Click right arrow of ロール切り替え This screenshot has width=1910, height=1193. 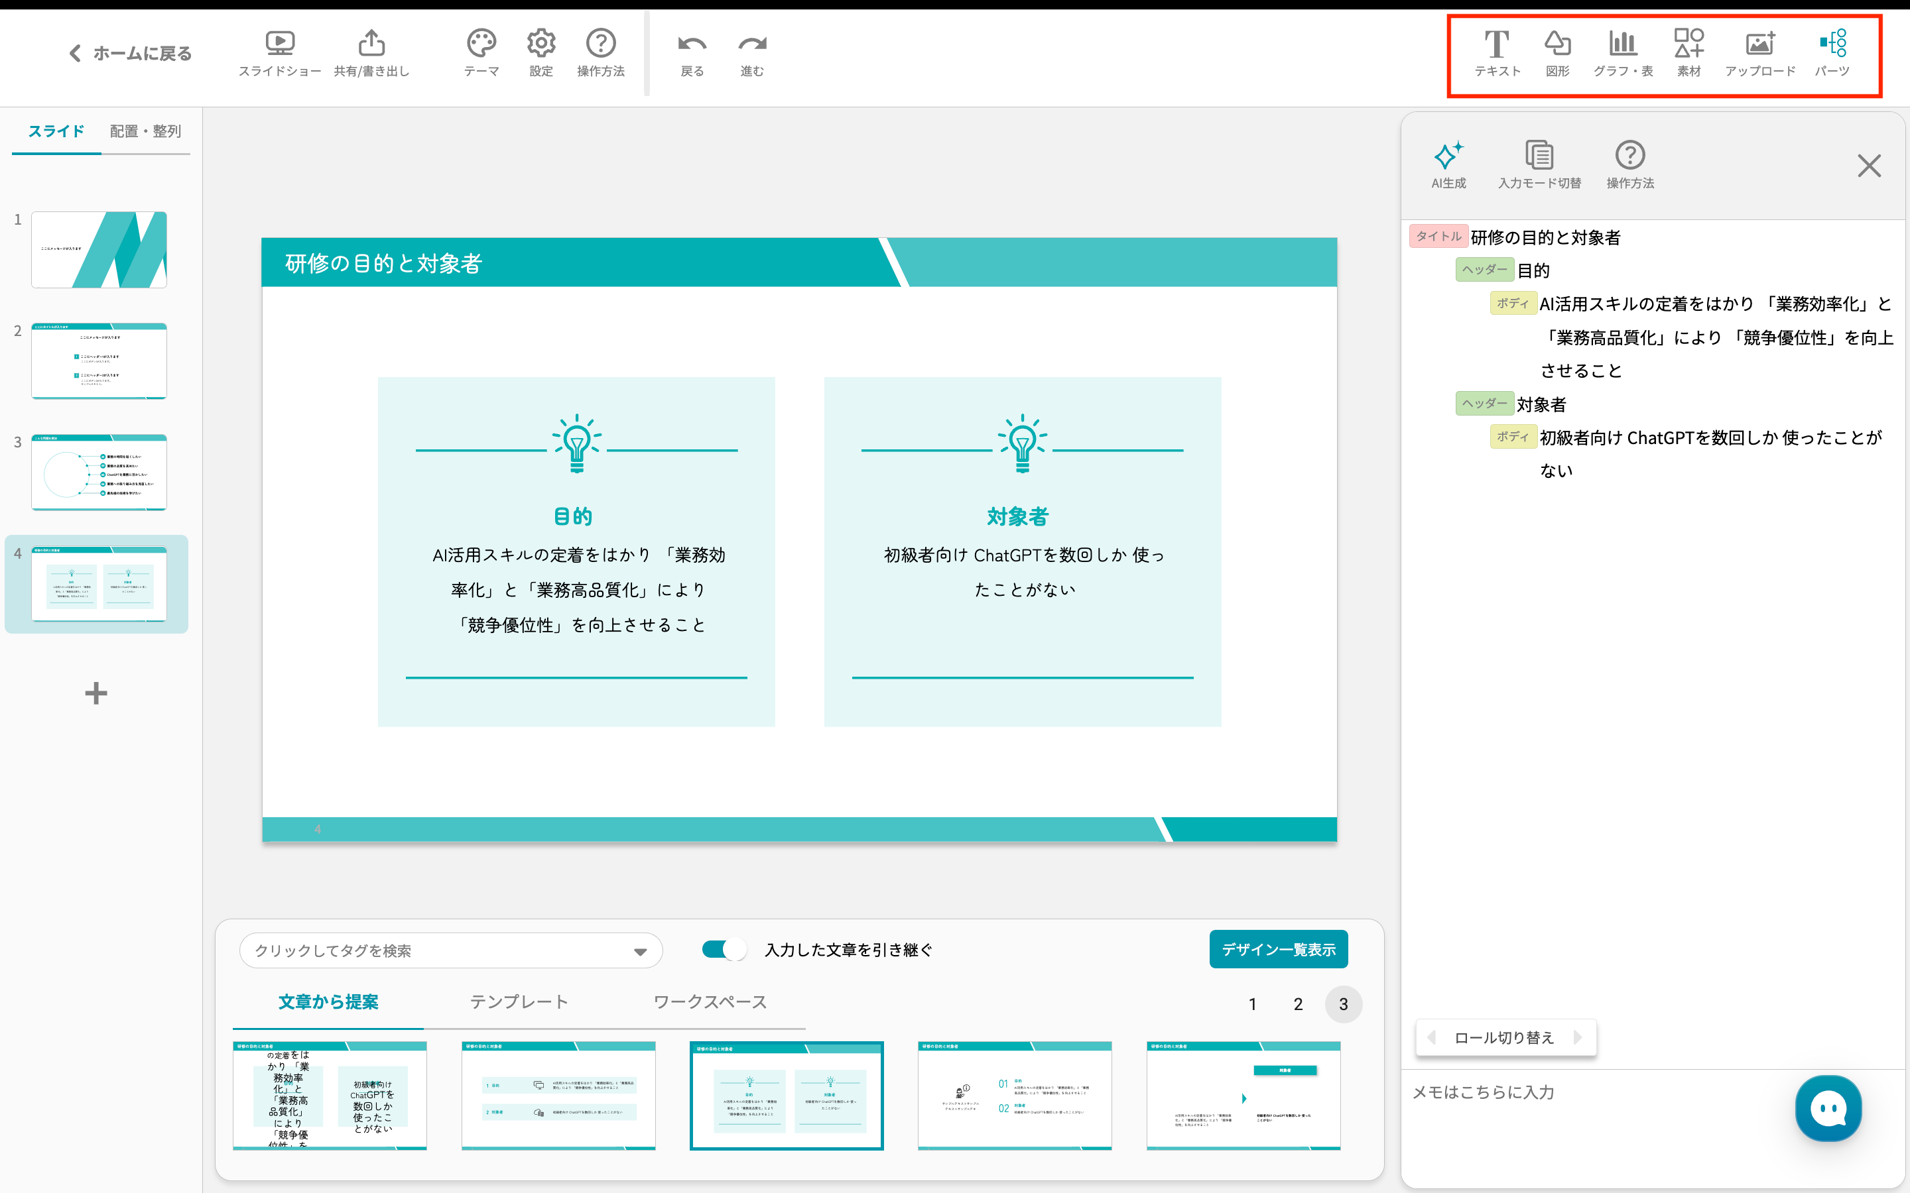tap(1578, 1037)
